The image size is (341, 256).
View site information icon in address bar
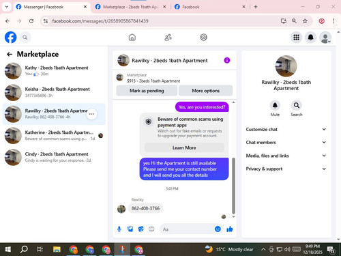coord(46,21)
